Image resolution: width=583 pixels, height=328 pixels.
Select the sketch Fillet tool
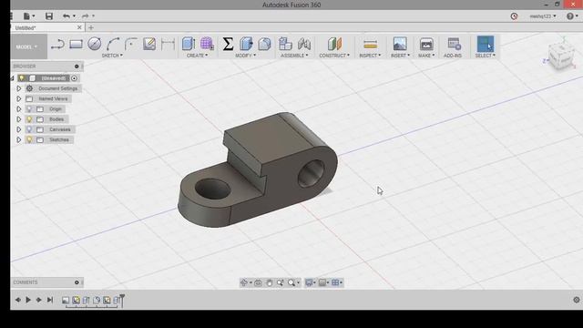[131, 44]
